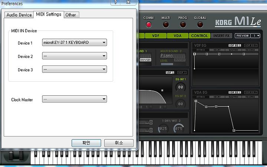This screenshot has width=267, height=167.
Task: Click the DRY/WET knob showing 025
Action: pyautogui.click(x=163, y=128)
